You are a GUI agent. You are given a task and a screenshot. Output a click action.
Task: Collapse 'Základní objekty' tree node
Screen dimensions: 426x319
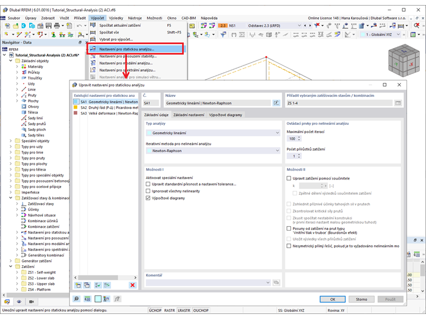(x=11, y=61)
